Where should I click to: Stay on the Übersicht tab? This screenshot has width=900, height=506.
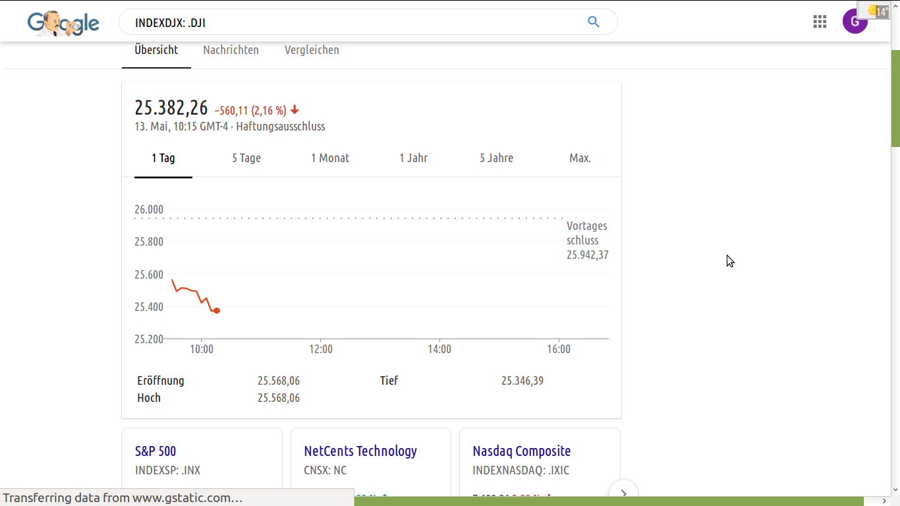pos(156,49)
